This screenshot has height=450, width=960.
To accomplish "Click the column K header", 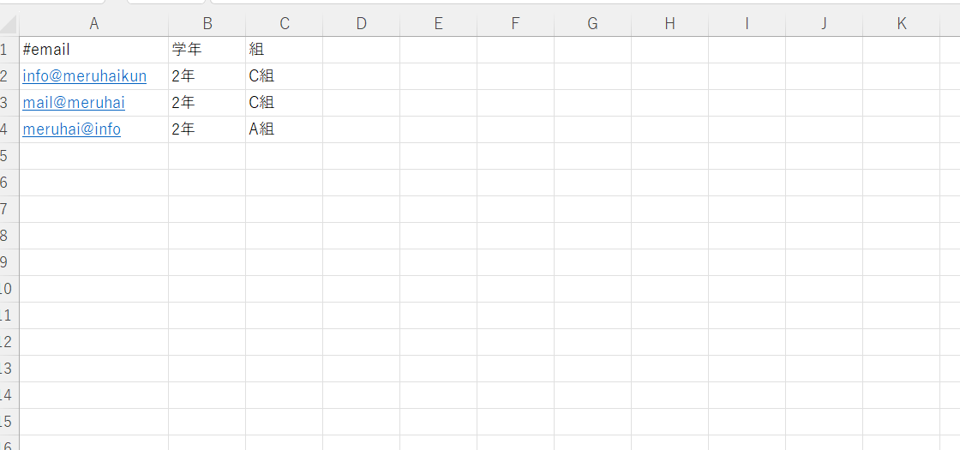I will click(902, 24).
